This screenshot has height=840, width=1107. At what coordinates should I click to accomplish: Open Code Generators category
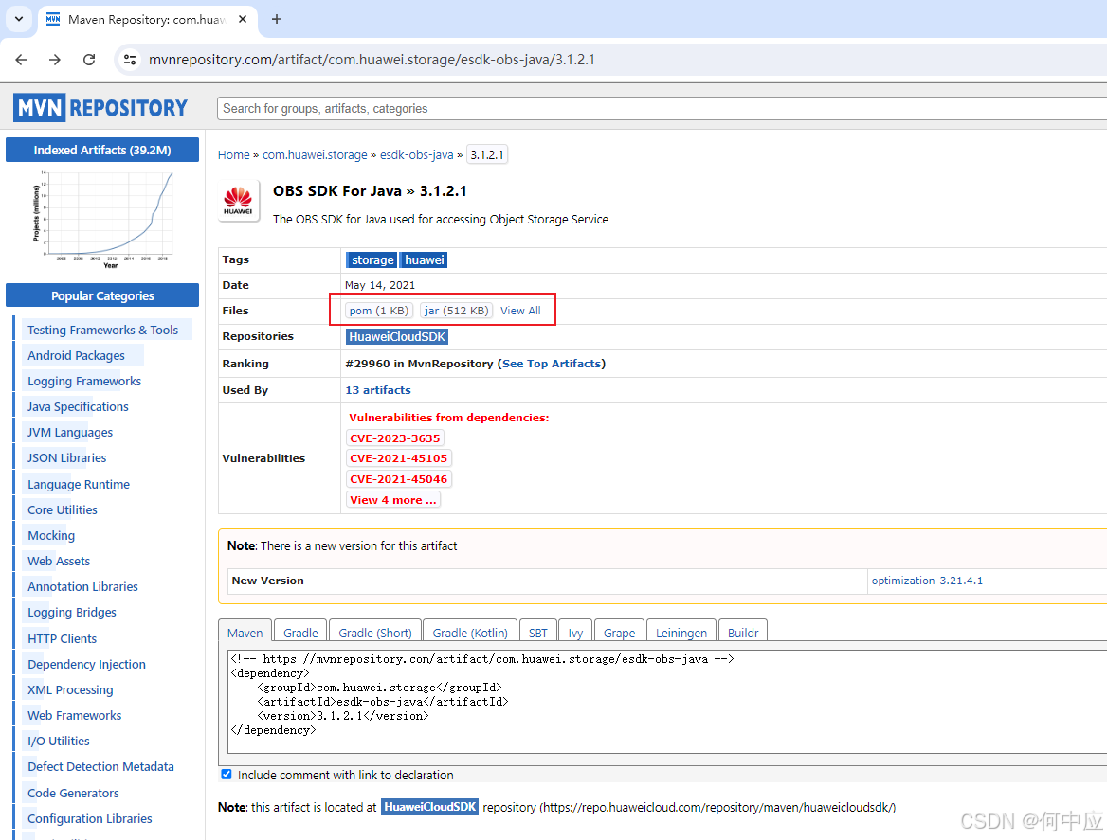(73, 794)
